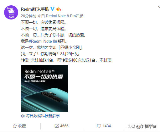Click the 头条 @手机中国 watermark
This screenshot has width=160, height=132.
point(142,126)
